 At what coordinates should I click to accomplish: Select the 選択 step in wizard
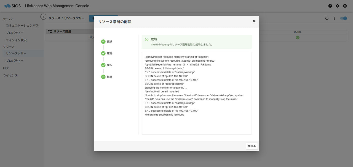[103, 42]
